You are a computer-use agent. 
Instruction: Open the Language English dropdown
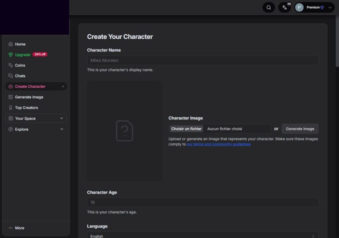pos(203,235)
